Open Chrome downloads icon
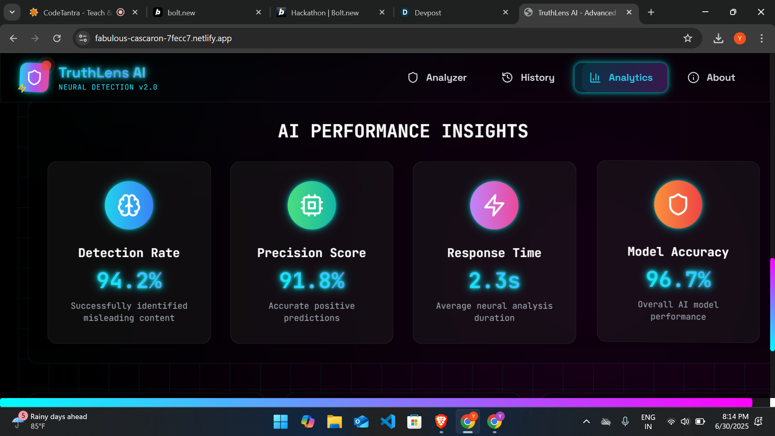Image resolution: width=775 pixels, height=436 pixels. [x=718, y=38]
